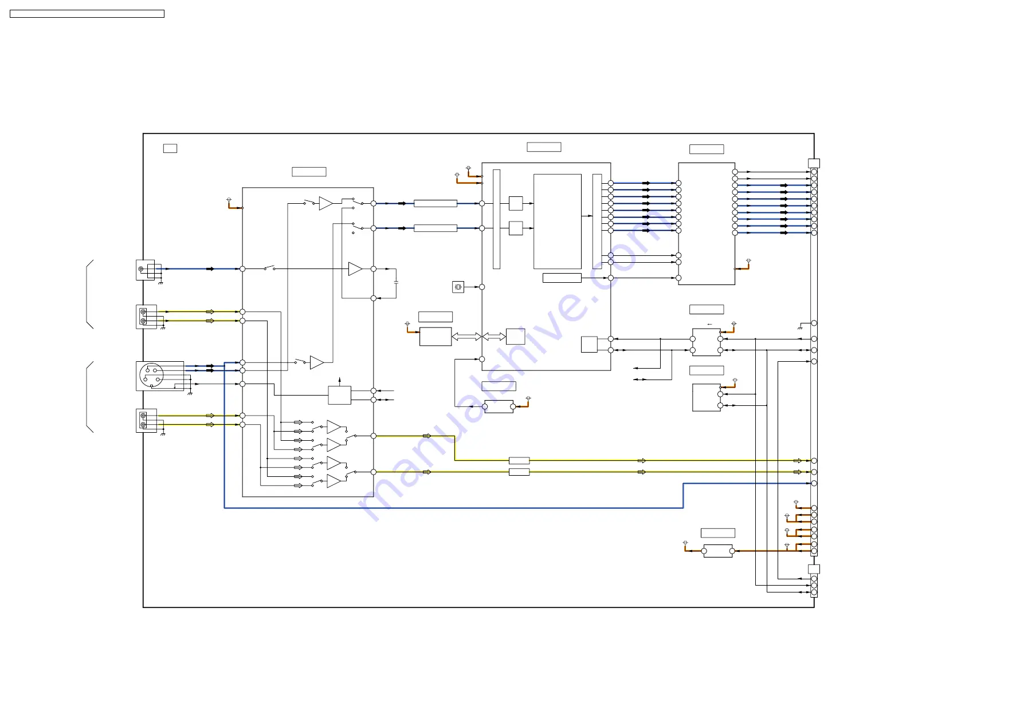Click the ground symbol next to the right connector strip
Screen dimensions: 1024x723
tap(801, 327)
